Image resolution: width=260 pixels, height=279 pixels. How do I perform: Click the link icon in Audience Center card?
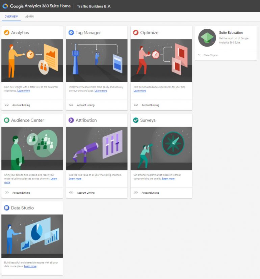click(x=7, y=193)
